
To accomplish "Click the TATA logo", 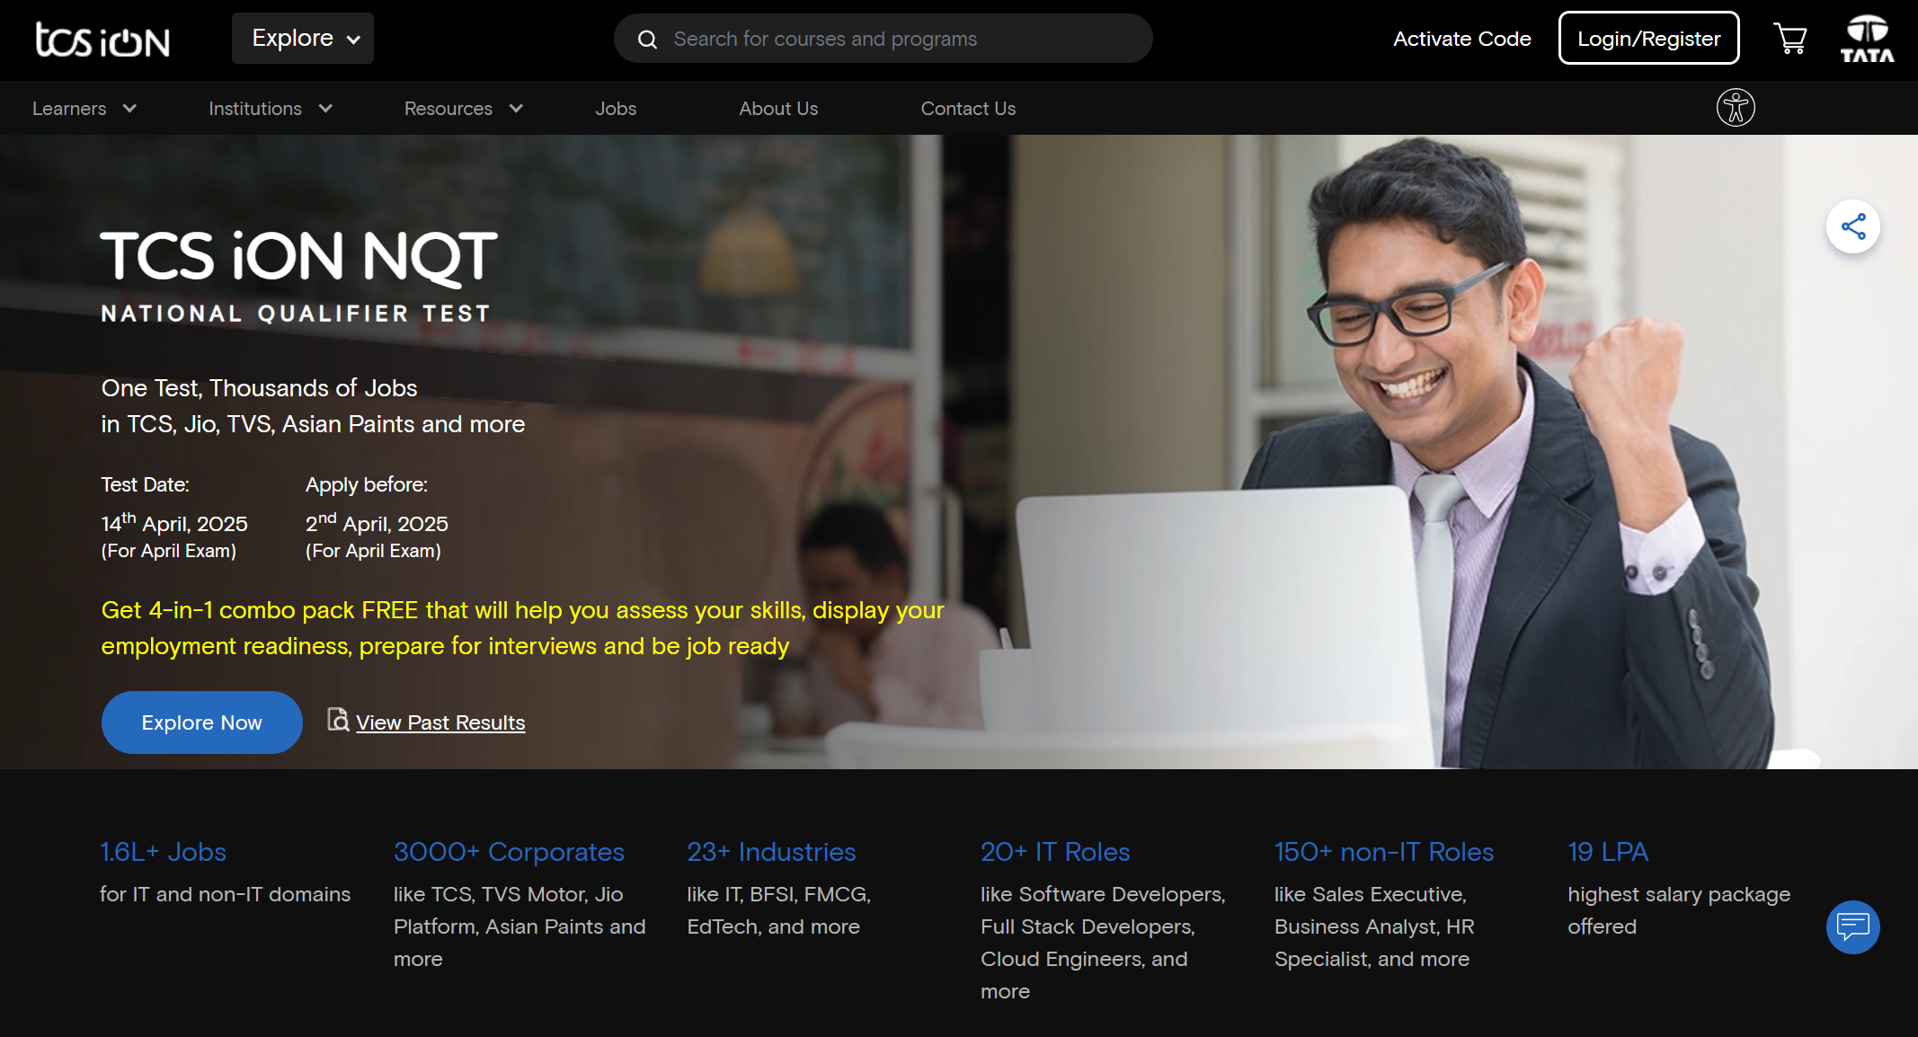I will [1867, 39].
